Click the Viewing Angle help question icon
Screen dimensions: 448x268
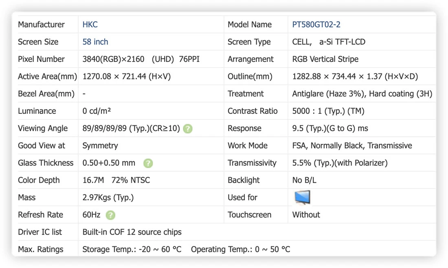tap(188, 129)
